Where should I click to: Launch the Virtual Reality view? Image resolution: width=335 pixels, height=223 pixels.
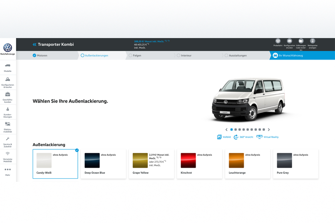point(267,137)
